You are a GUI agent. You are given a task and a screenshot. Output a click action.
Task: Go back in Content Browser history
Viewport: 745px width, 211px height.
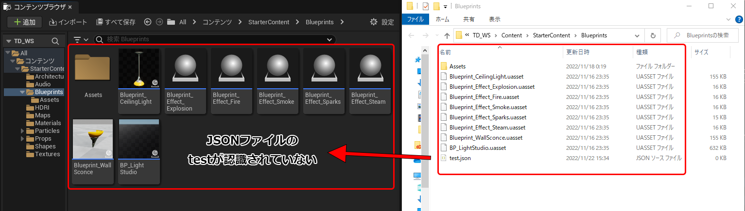pyautogui.click(x=148, y=22)
